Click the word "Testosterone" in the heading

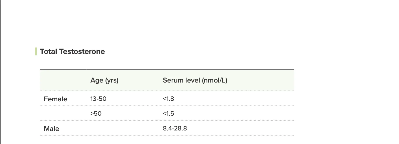coord(82,51)
